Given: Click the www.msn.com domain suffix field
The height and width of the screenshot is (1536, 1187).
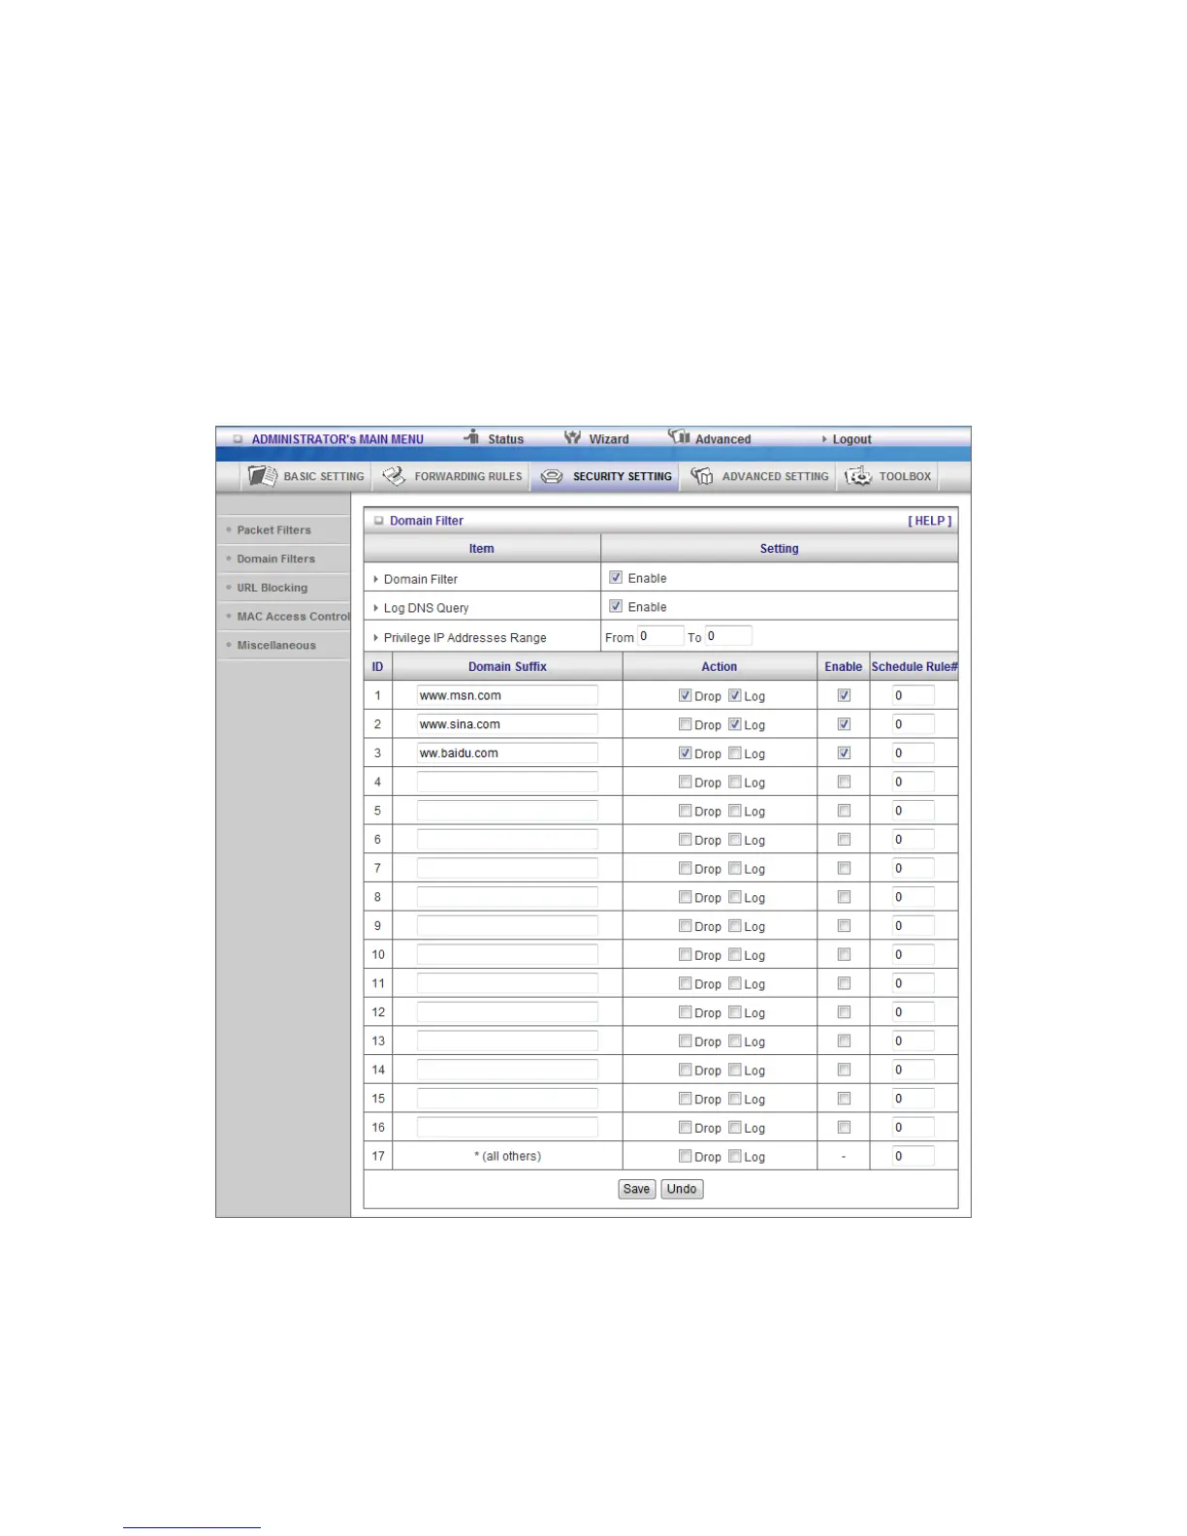Looking at the screenshot, I should [507, 695].
